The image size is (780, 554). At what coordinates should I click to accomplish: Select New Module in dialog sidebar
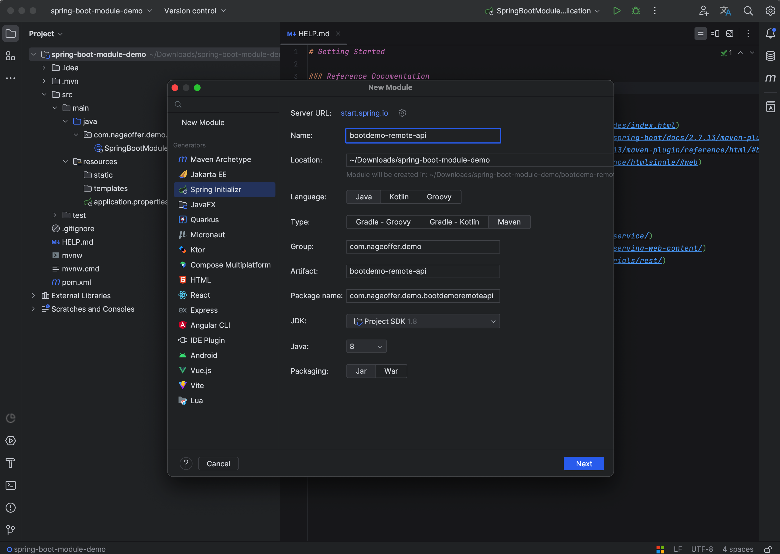tap(203, 123)
